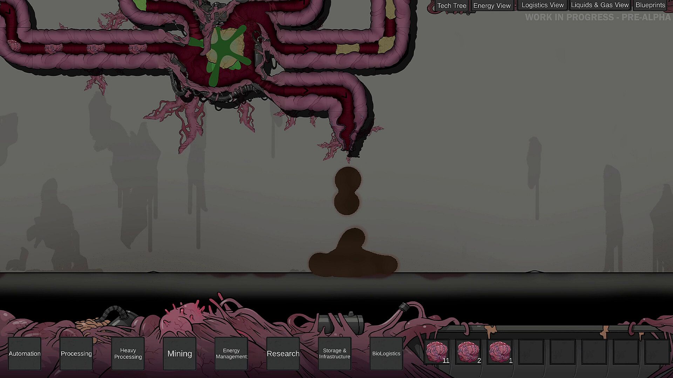Image resolution: width=673 pixels, height=378 pixels.
Task: Open the Research build category
Action: click(283, 353)
